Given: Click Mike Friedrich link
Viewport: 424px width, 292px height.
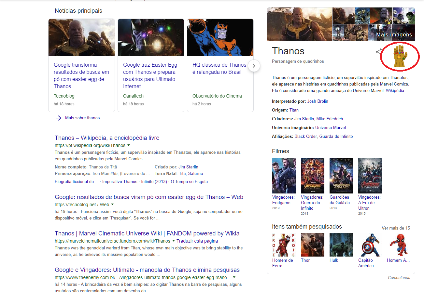Looking at the screenshot, I should click(330, 119).
